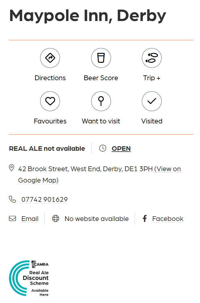
Task: Click the telephone handset icon
Action: [x=12, y=199]
